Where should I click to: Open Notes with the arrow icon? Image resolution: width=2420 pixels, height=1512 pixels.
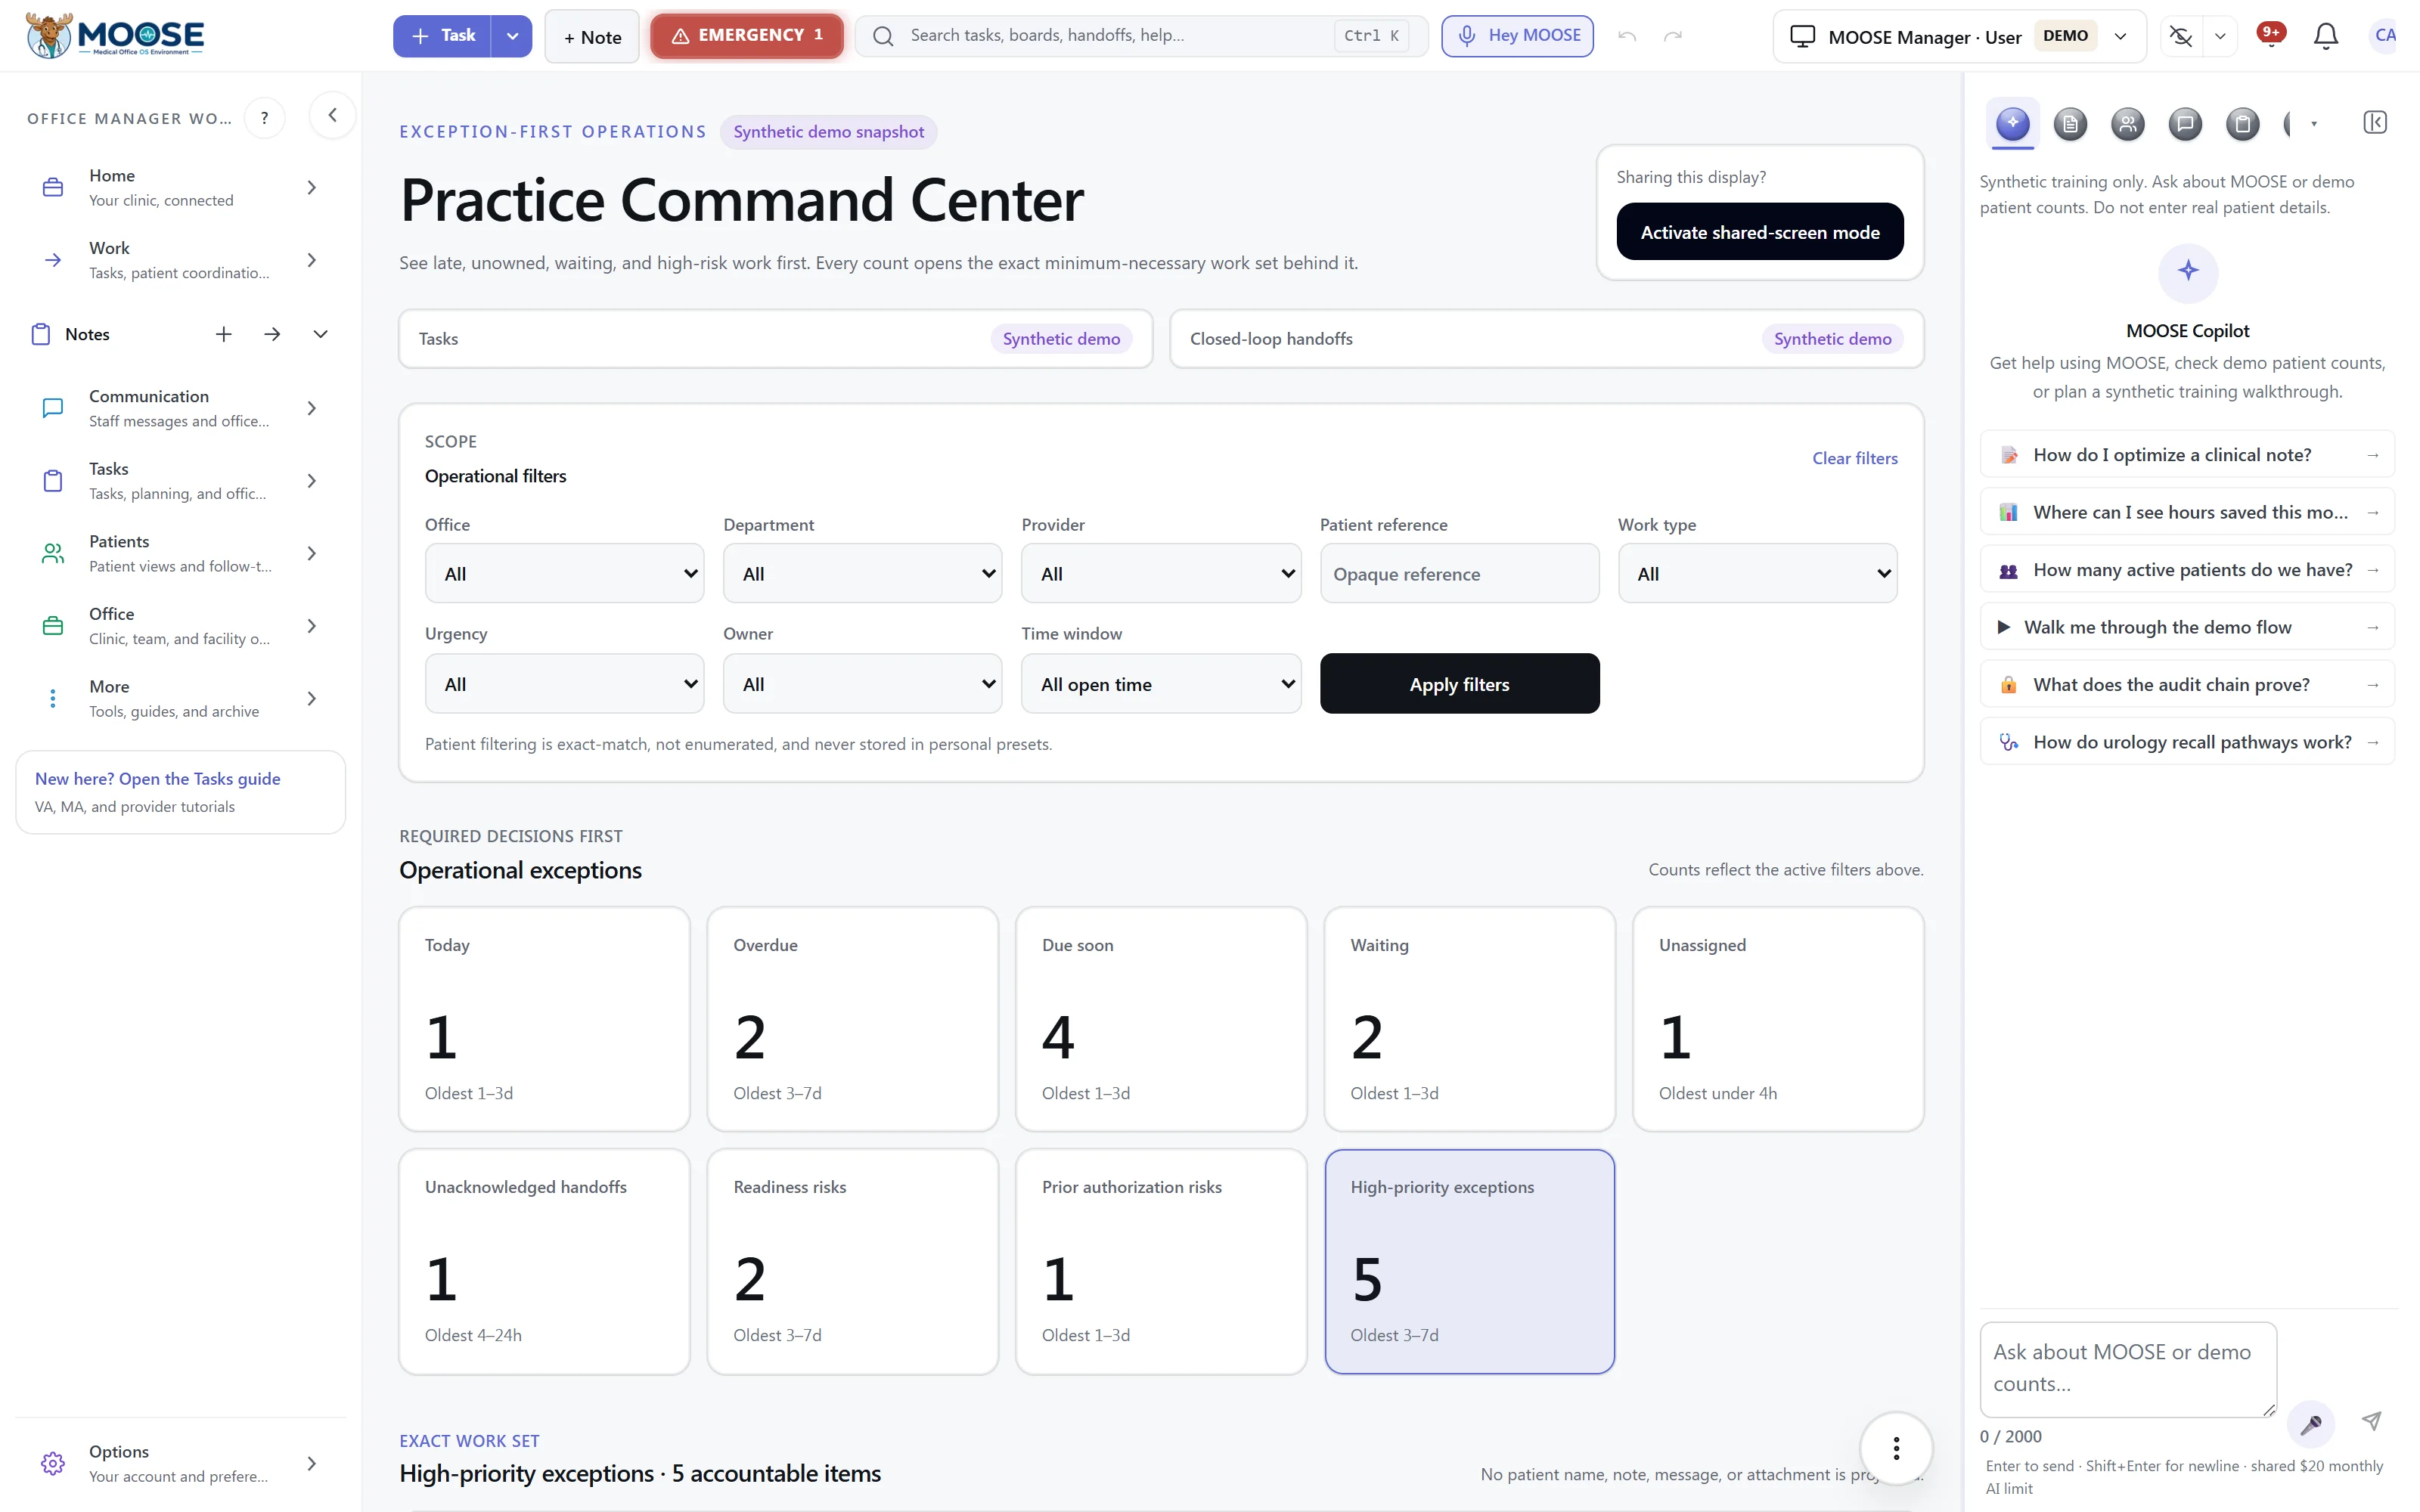click(x=272, y=334)
